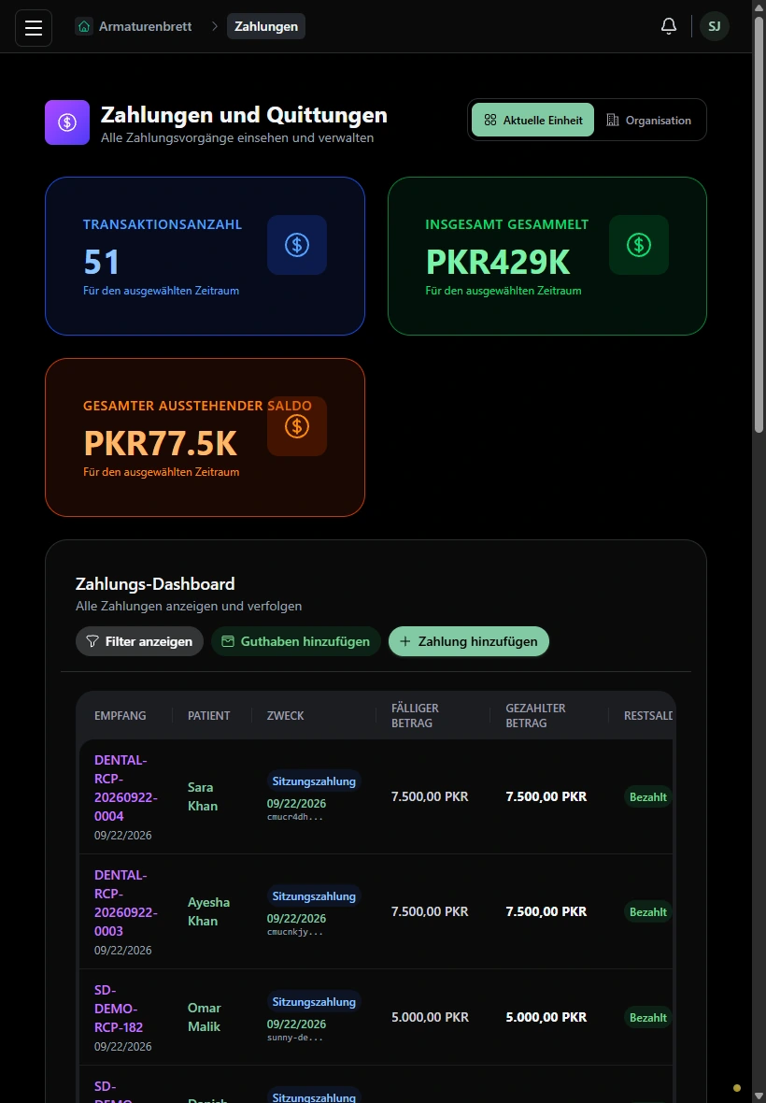Screen dimensions: 766x1103
Task: Click the Bezahlt badge for Omar Malik
Action: point(647,1018)
